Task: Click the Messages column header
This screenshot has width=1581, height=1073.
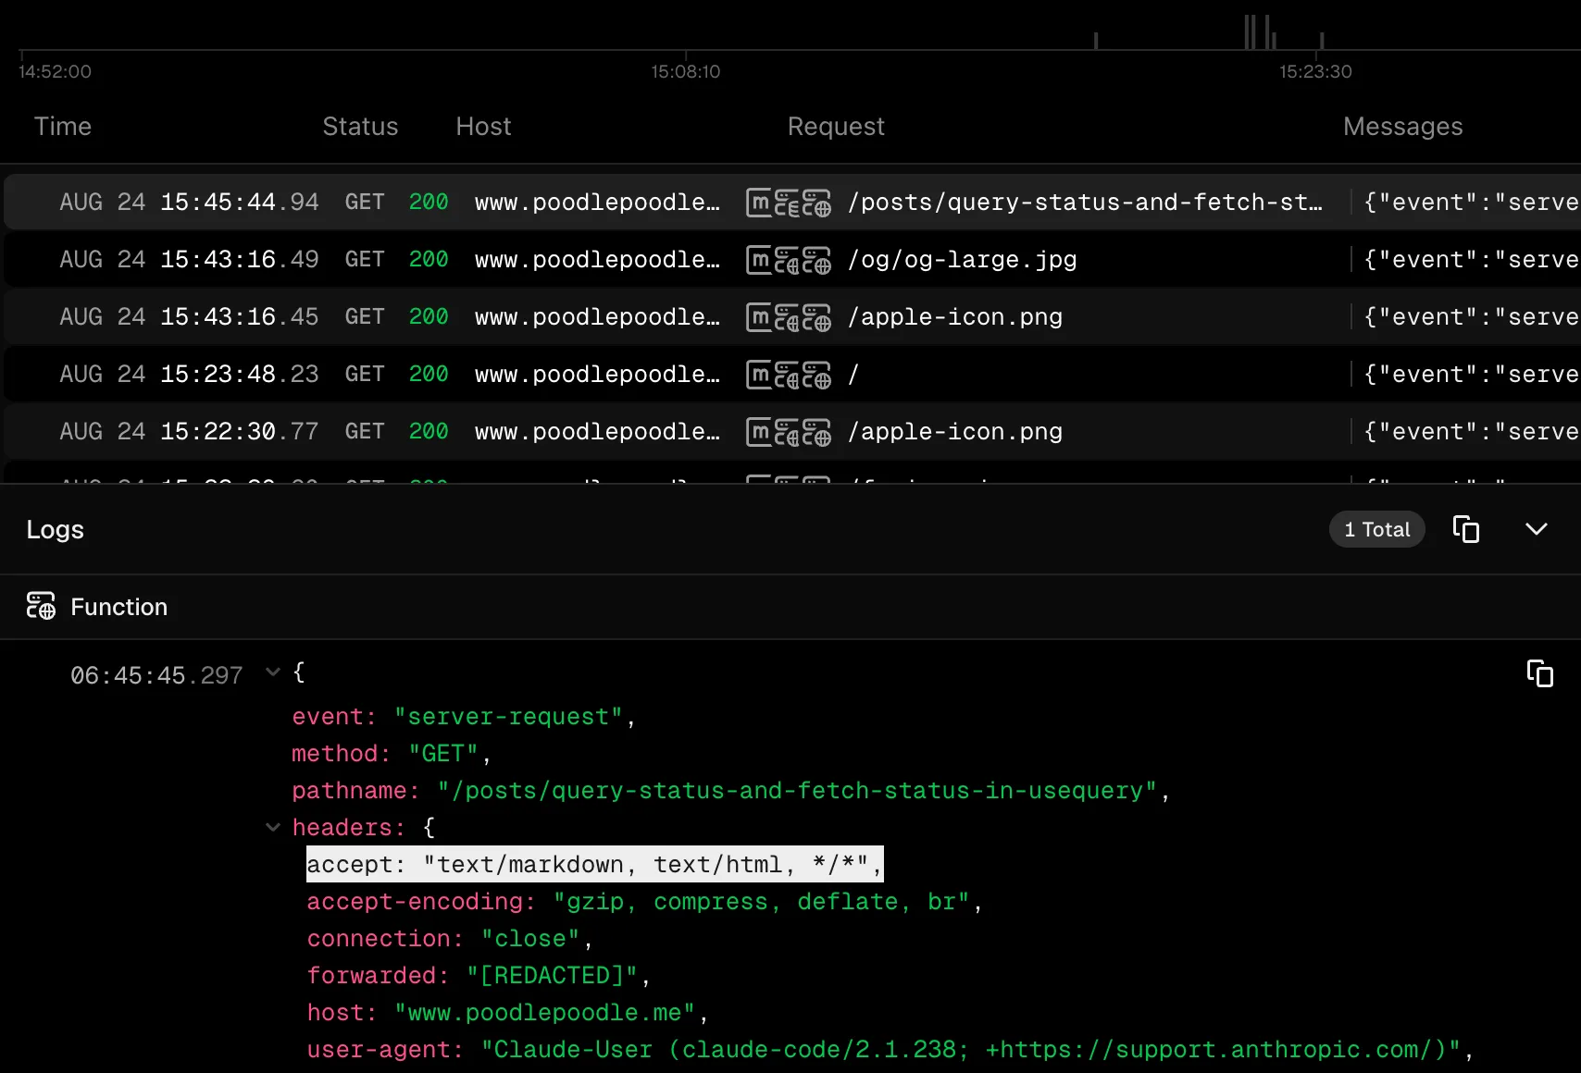Action: (1403, 127)
